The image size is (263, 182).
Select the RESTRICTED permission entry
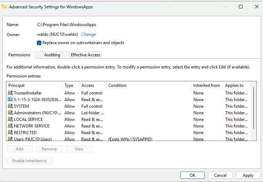tap(128, 133)
